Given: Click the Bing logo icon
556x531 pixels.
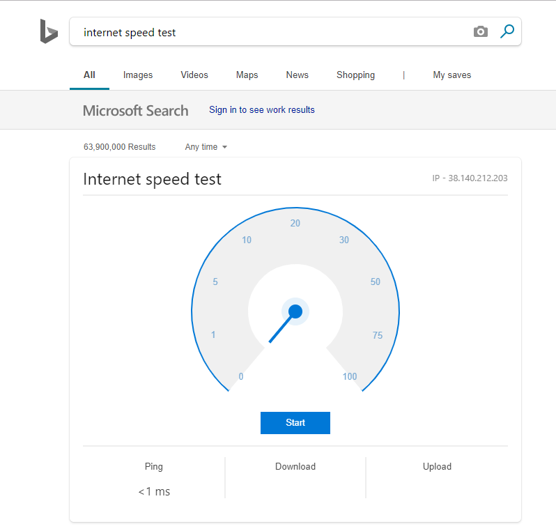Looking at the screenshot, I should (x=49, y=31).
